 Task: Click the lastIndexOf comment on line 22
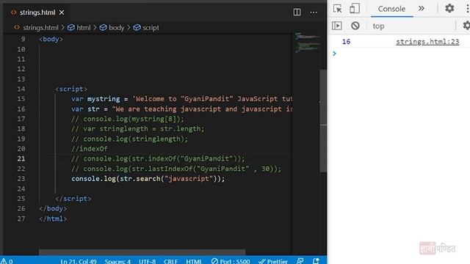[176, 169]
